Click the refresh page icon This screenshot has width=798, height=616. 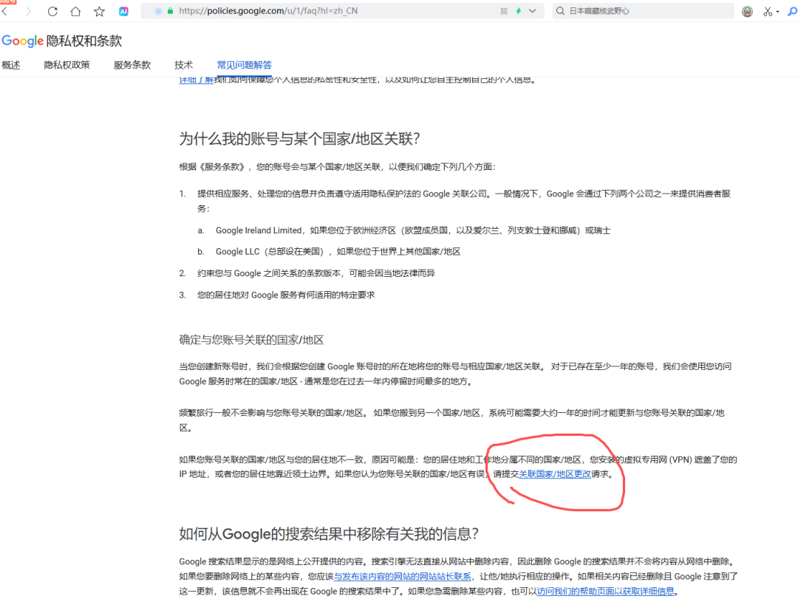[x=52, y=12]
